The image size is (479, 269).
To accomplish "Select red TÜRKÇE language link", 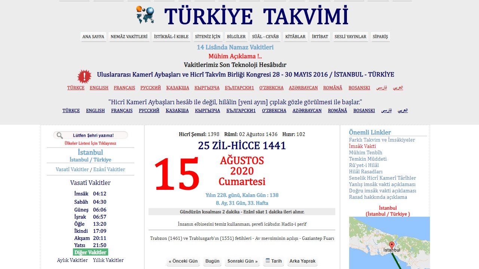I will tap(76, 88).
